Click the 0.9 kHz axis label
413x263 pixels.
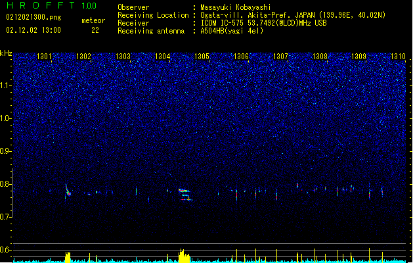click(x=6, y=151)
